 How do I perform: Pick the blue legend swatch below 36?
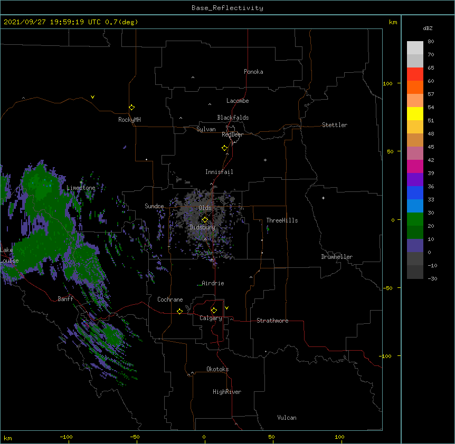[x=415, y=192]
